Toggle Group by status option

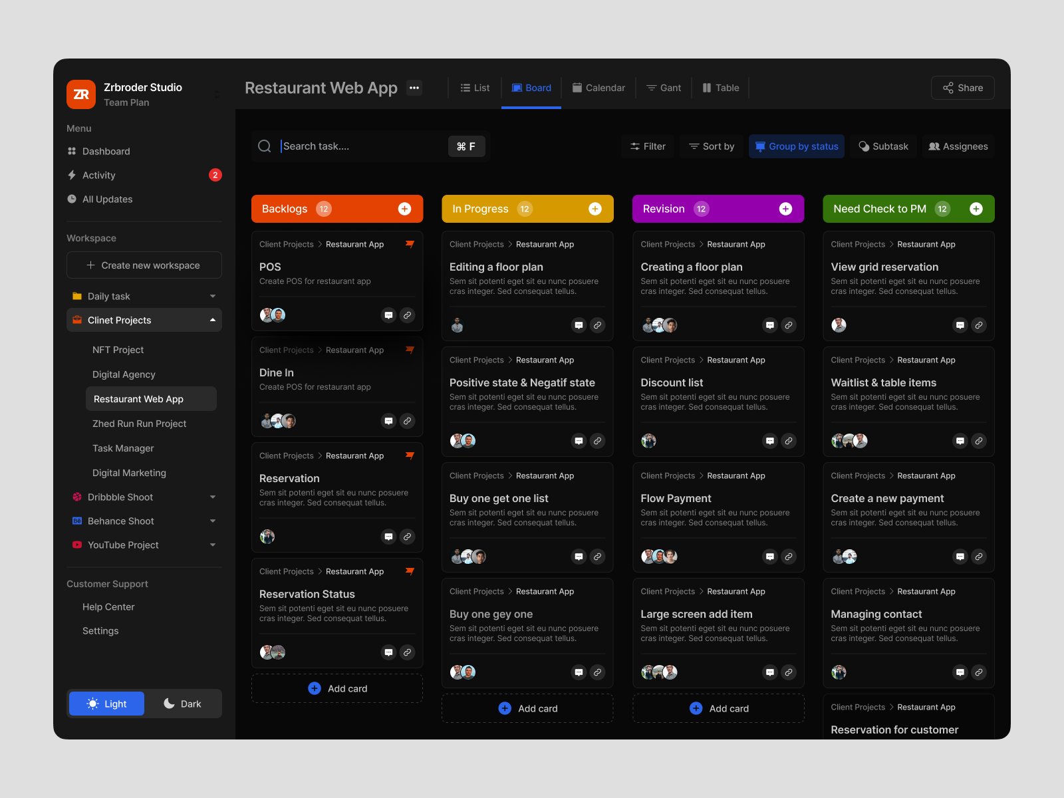[796, 146]
